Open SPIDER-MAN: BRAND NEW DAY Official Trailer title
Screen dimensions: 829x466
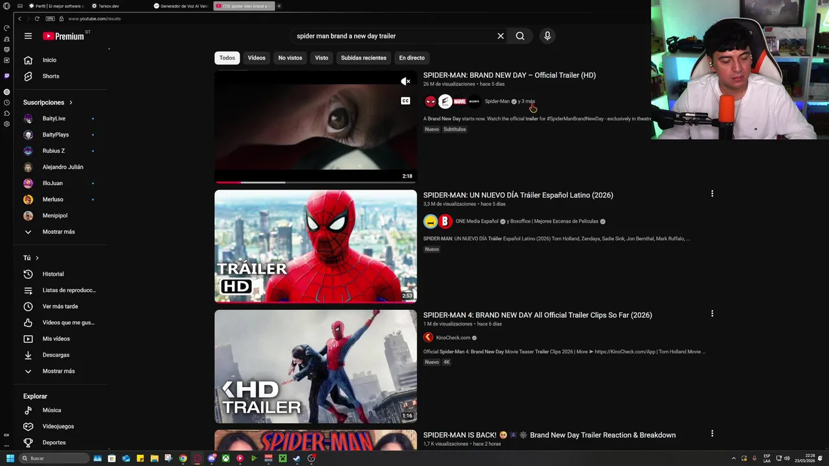point(510,75)
